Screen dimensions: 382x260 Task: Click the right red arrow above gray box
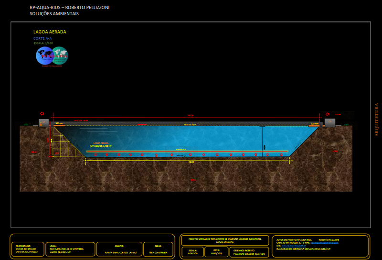tap(328, 114)
